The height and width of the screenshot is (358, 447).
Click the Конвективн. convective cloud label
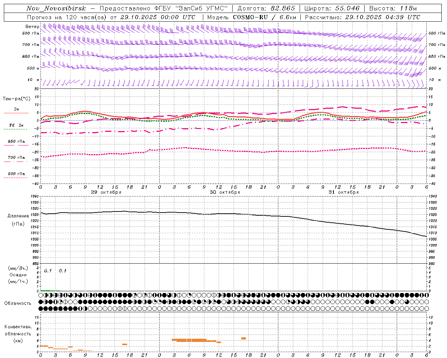pos(18,327)
